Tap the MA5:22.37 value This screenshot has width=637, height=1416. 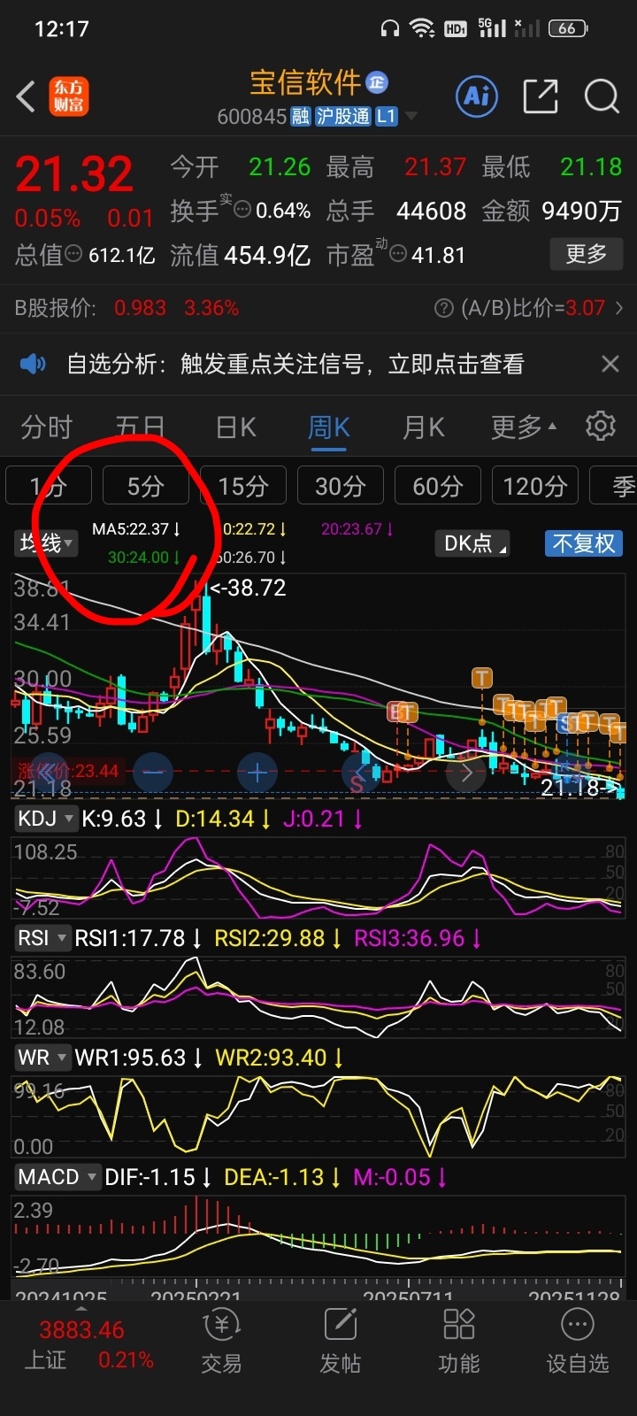(x=136, y=529)
